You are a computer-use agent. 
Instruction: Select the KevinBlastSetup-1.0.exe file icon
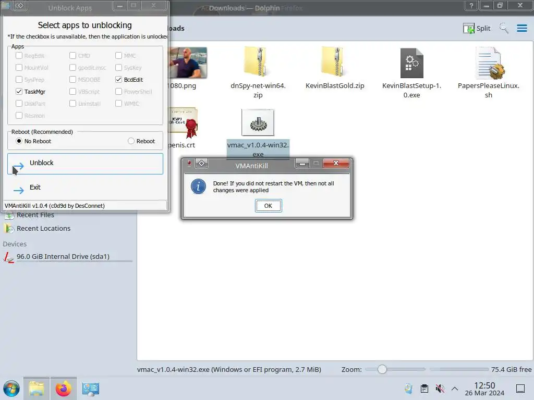click(x=412, y=63)
